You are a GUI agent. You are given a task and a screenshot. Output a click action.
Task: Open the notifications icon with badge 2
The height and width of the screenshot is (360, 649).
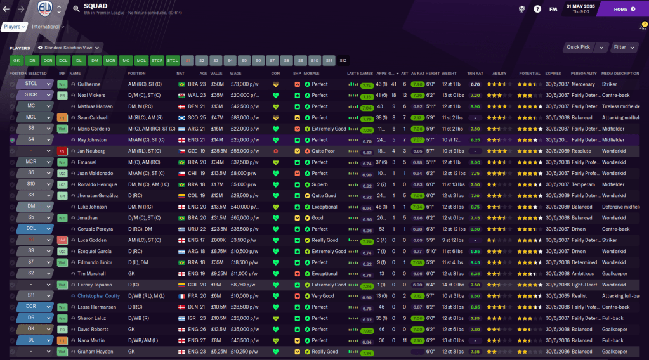pyautogui.click(x=643, y=26)
